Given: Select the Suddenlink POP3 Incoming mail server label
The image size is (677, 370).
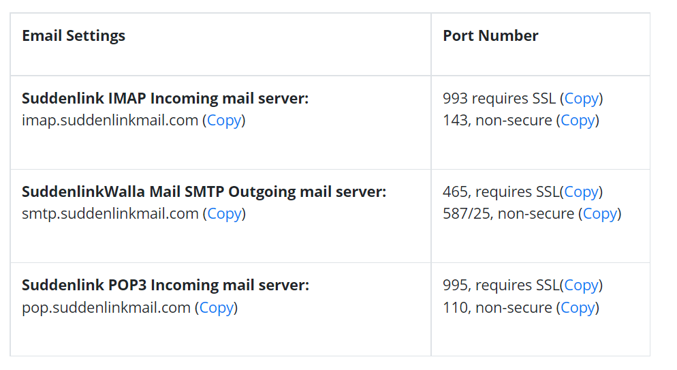Looking at the screenshot, I should pyautogui.click(x=166, y=285).
